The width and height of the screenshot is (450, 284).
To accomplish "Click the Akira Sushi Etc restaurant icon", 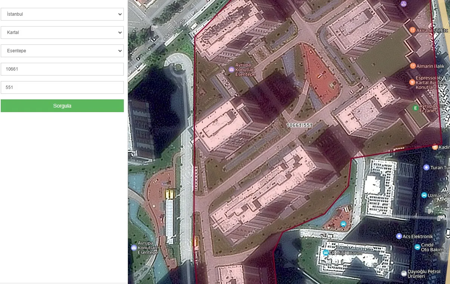I will 413,30.
